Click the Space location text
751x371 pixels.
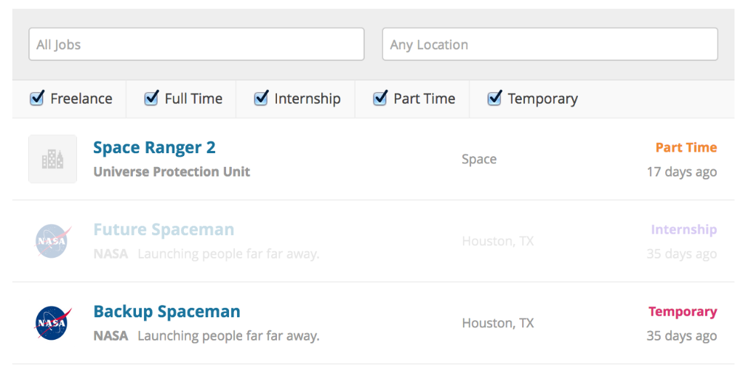(x=479, y=159)
